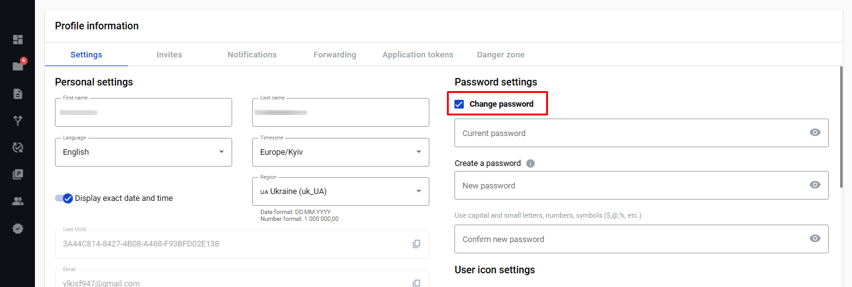
Task: Open the dashboard grid icon in sidebar
Action: pyautogui.click(x=17, y=39)
